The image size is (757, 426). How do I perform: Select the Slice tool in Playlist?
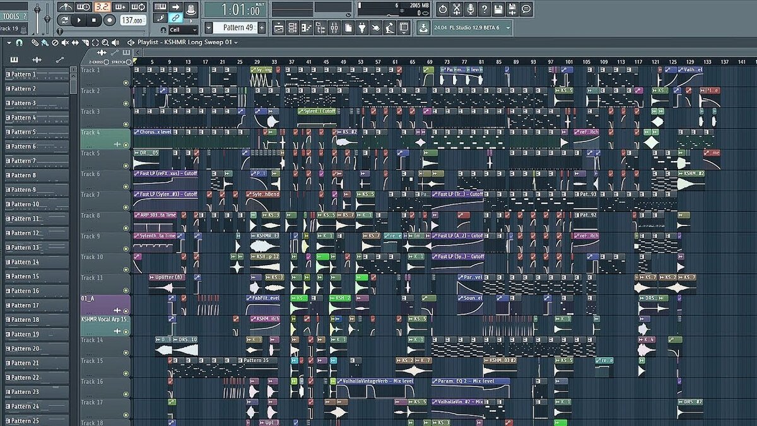pyautogui.click(x=85, y=42)
